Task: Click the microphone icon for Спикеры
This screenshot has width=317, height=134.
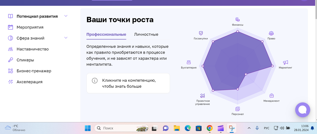Action: 10,60
